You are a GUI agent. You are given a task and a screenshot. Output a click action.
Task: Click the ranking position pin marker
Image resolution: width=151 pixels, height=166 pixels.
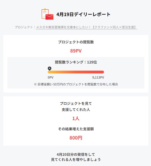coord(50,69)
